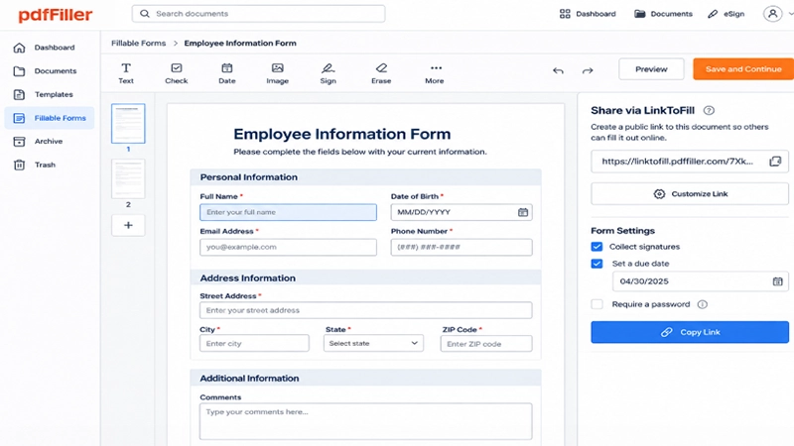Open the user account avatar

point(772,14)
